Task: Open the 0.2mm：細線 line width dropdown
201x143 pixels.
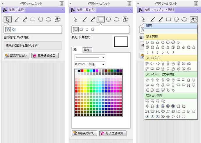Action: click(x=89, y=64)
